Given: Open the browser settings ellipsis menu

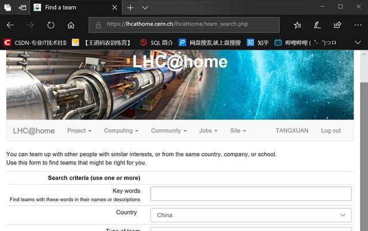Looking at the screenshot, I should click(x=358, y=25).
